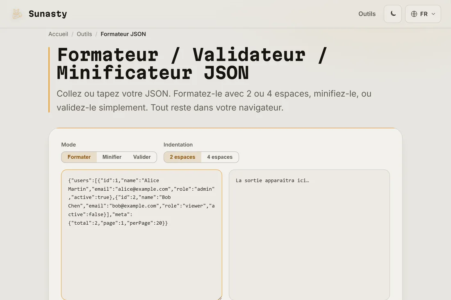The width and height of the screenshot is (451, 300).
Task: Choose 2 espaces indentation
Action: [182, 157]
